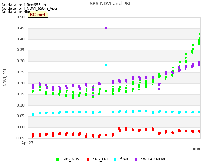This screenshot has width=221, height=166.
Task: Click the 'NDVI, PRI' y-axis title
Action: point(5,77)
